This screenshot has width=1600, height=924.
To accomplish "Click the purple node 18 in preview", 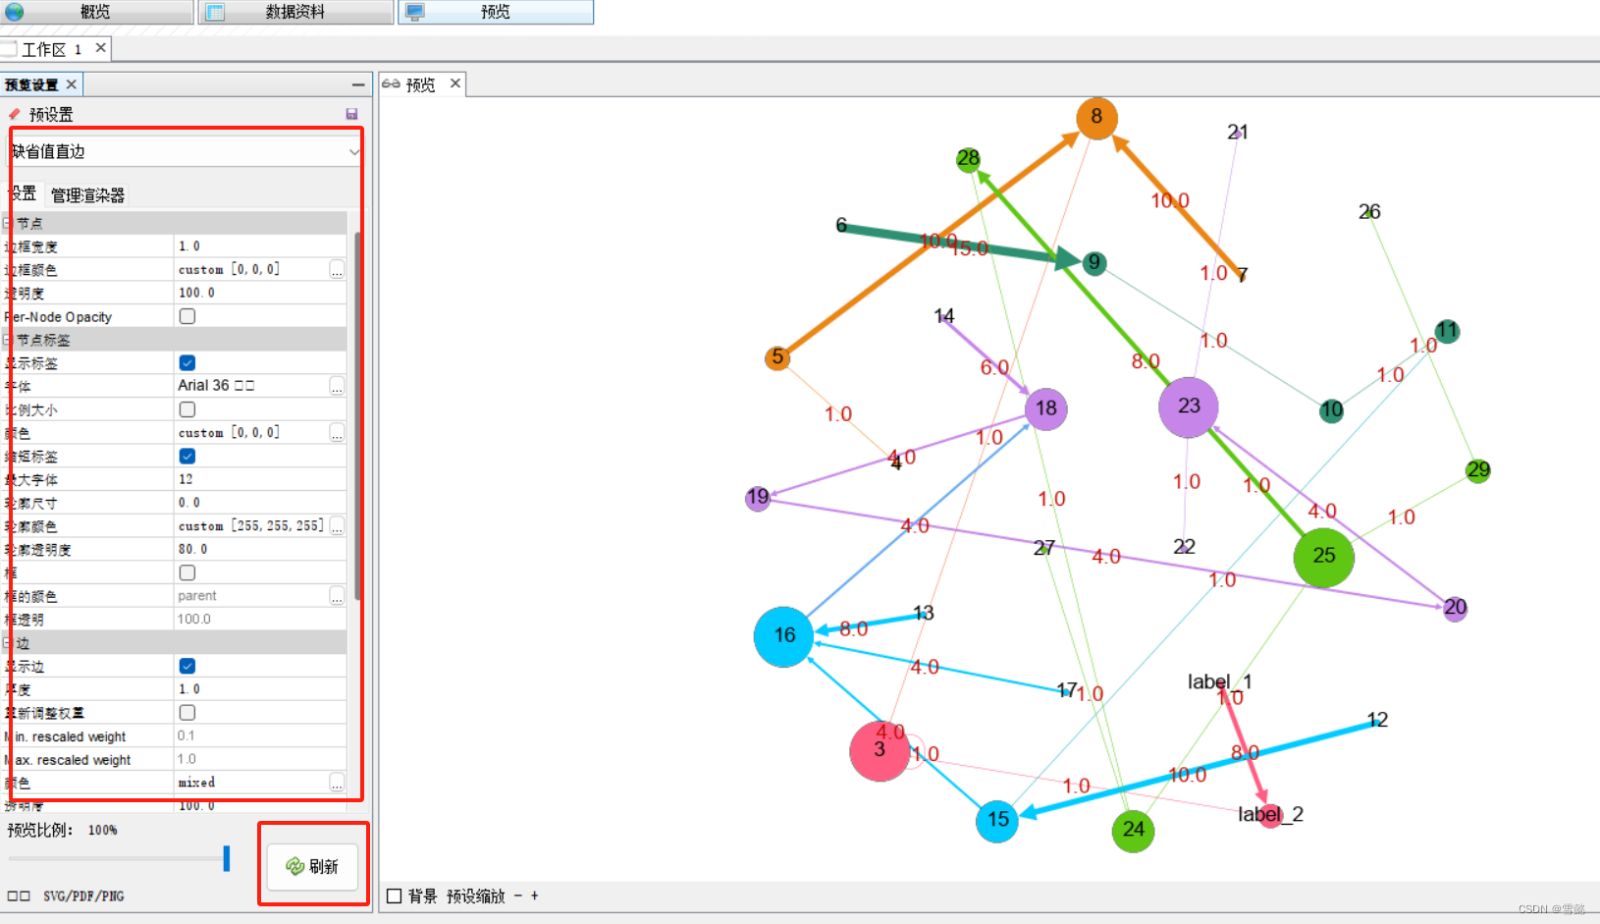I will click(1046, 408).
